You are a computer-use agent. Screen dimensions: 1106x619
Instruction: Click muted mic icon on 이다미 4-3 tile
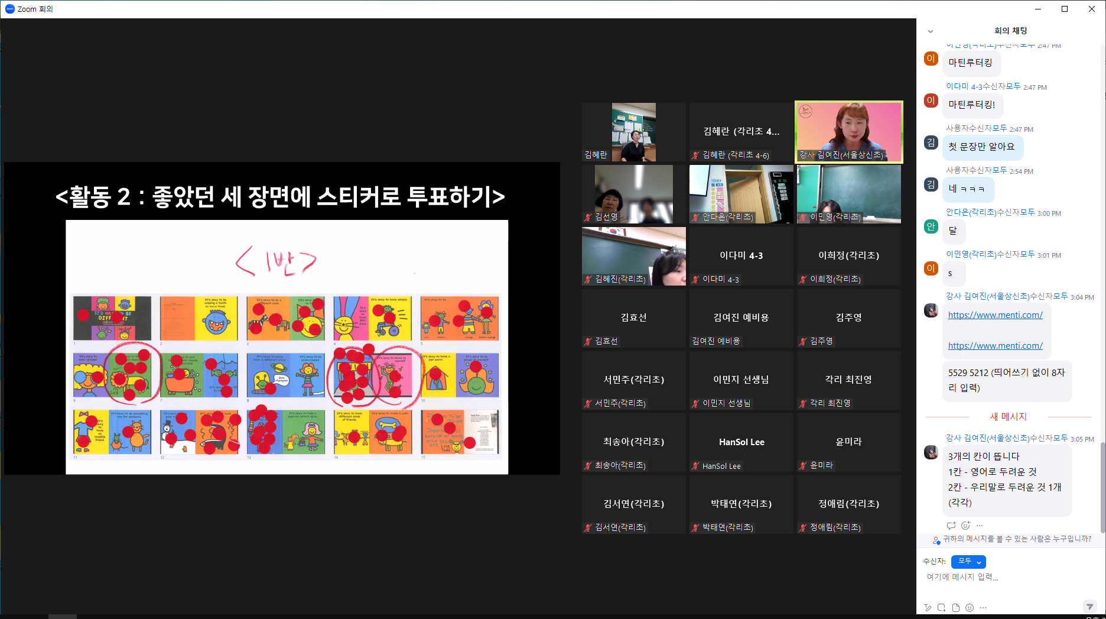click(x=695, y=280)
